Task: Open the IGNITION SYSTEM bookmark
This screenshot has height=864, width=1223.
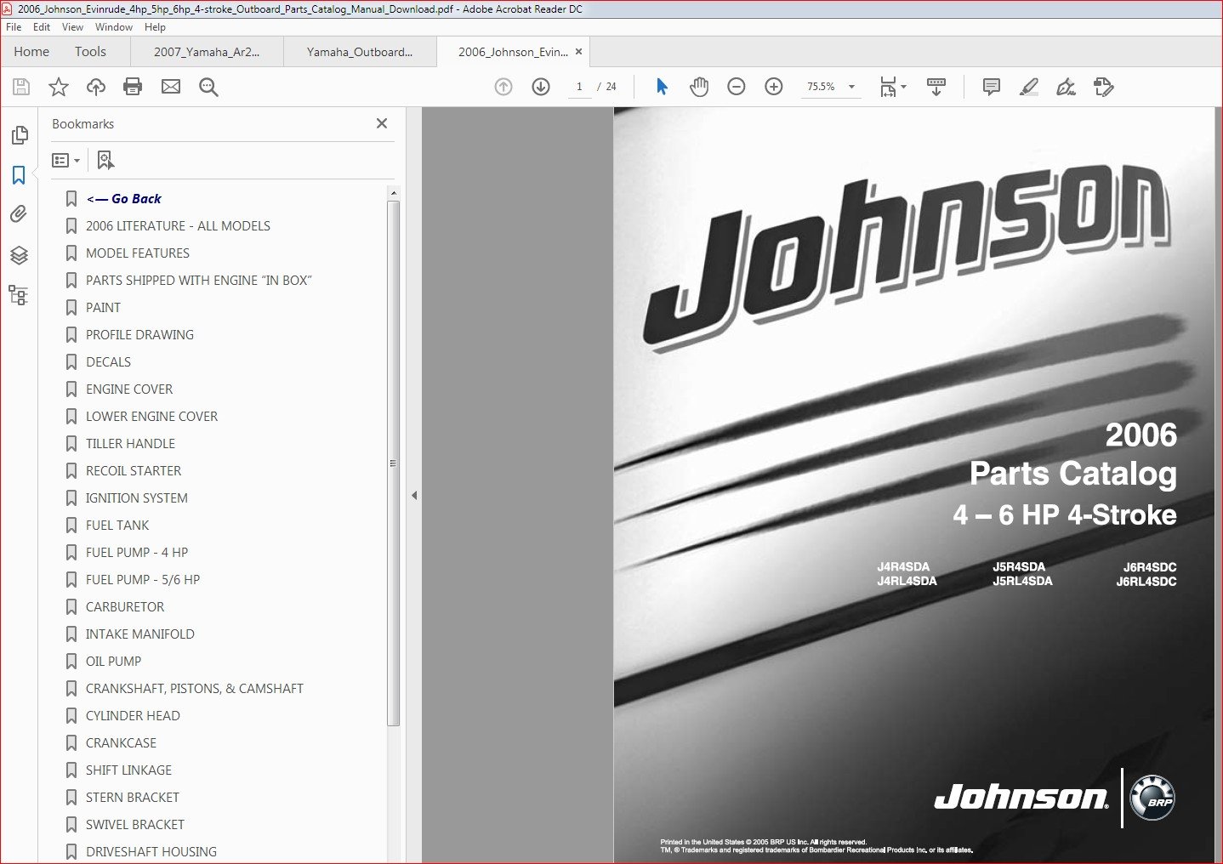Action: [x=137, y=498]
